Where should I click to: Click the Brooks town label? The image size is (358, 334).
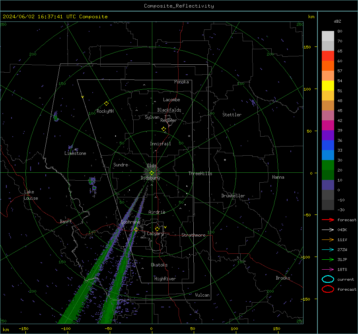pyautogui.click(x=283, y=278)
